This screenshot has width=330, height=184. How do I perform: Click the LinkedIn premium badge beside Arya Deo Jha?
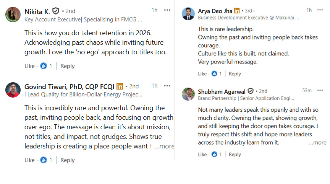click(237, 11)
